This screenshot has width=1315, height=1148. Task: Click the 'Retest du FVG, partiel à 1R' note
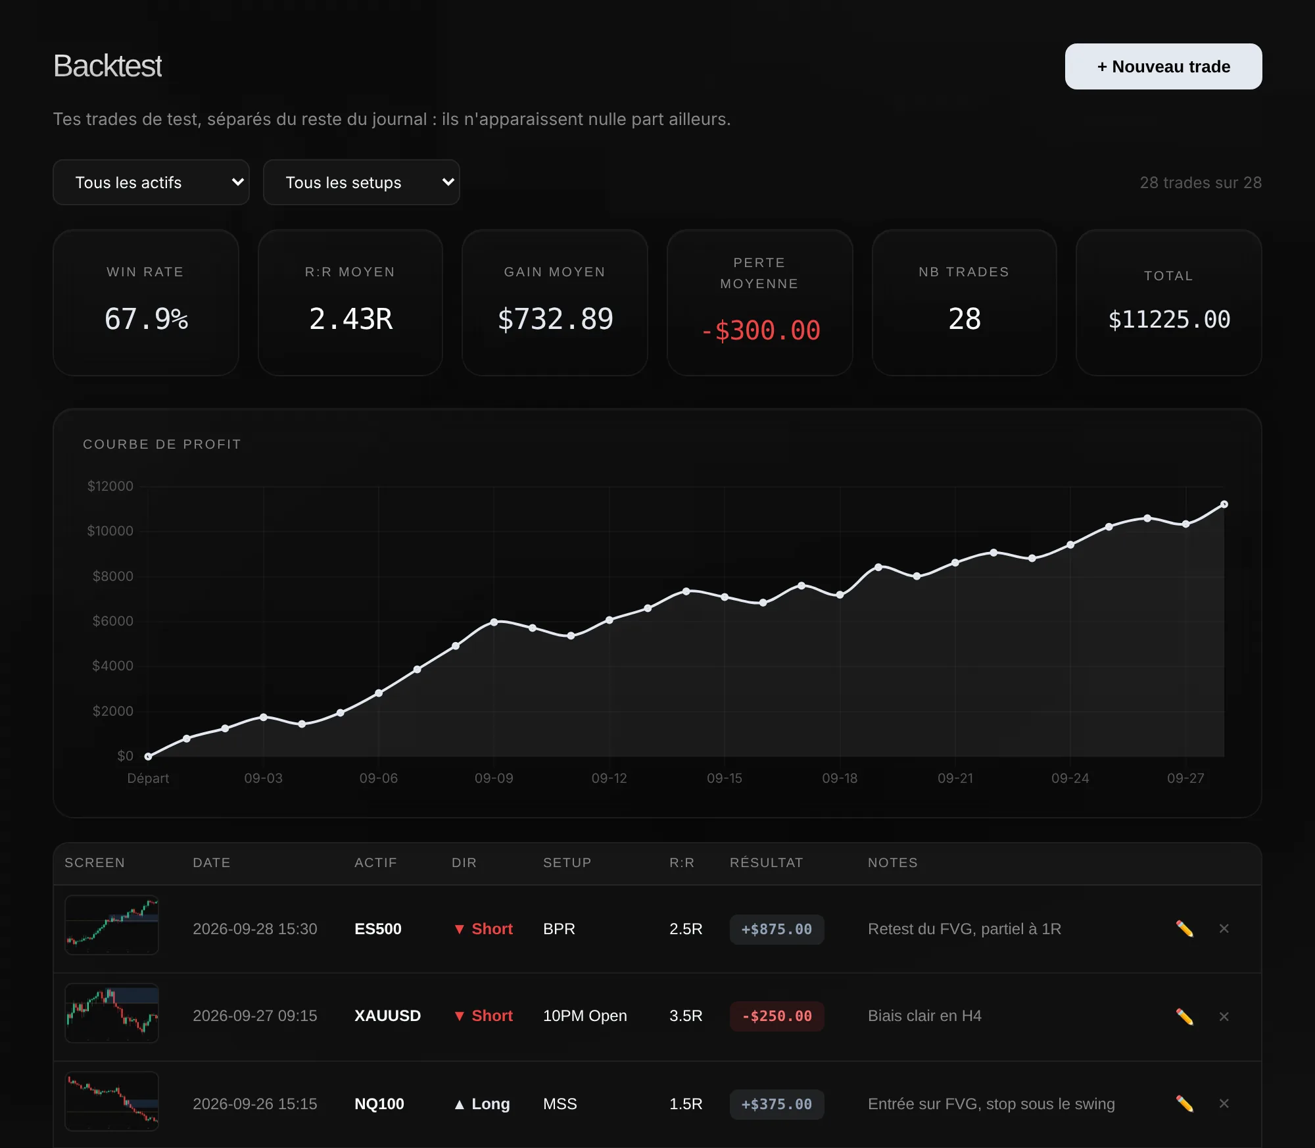click(x=965, y=928)
